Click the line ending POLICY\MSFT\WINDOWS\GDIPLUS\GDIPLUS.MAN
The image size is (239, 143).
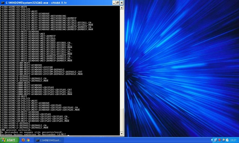[x=40, y=110]
